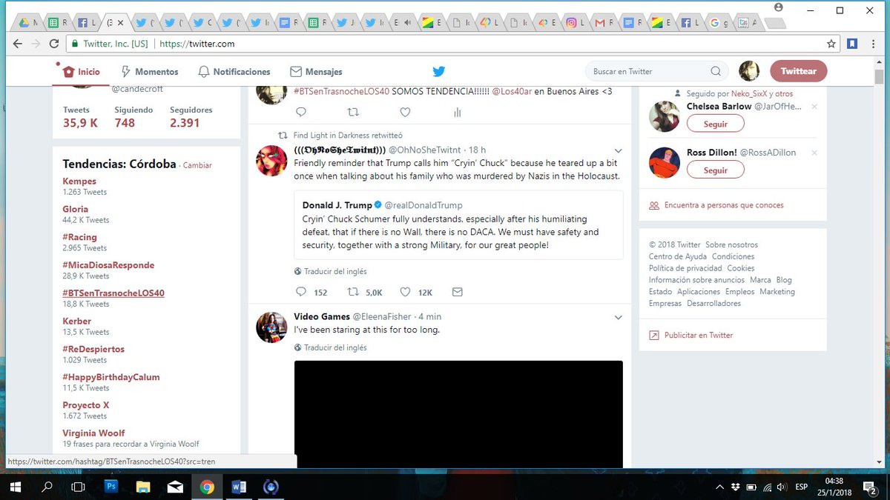Open the profile avatar menu
The width and height of the screenshot is (890, 500).
click(749, 71)
